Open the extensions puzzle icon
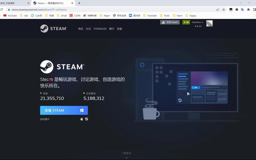The image size is (256, 160). 248,10
